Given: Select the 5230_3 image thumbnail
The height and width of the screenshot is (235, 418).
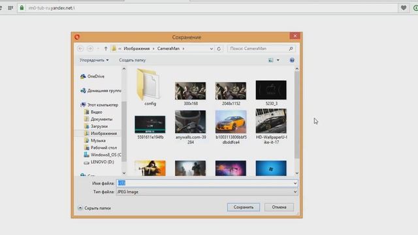Looking at the screenshot, I should pos(271,90).
